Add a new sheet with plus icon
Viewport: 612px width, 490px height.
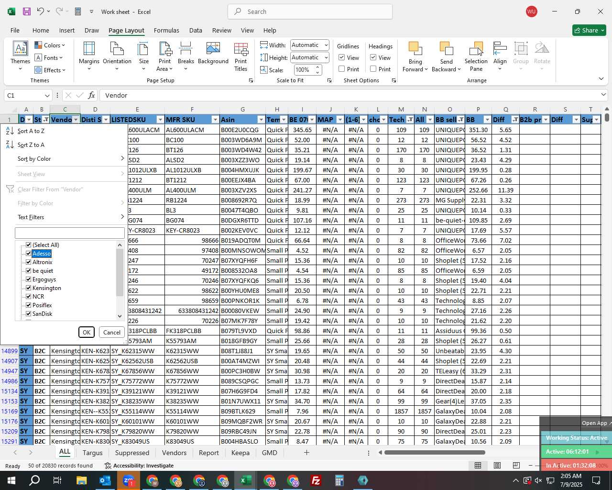pos(306,453)
